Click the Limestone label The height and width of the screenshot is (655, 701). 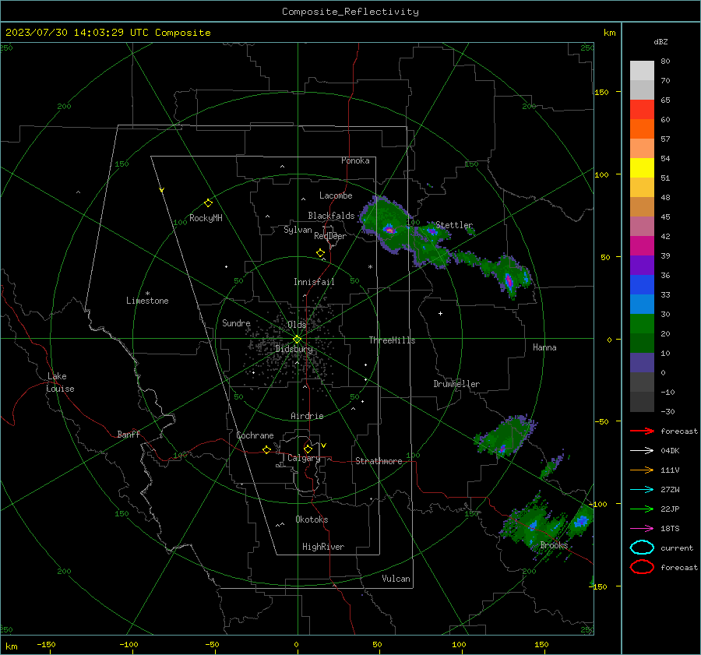pyautogui.click(x=147, y=301)
